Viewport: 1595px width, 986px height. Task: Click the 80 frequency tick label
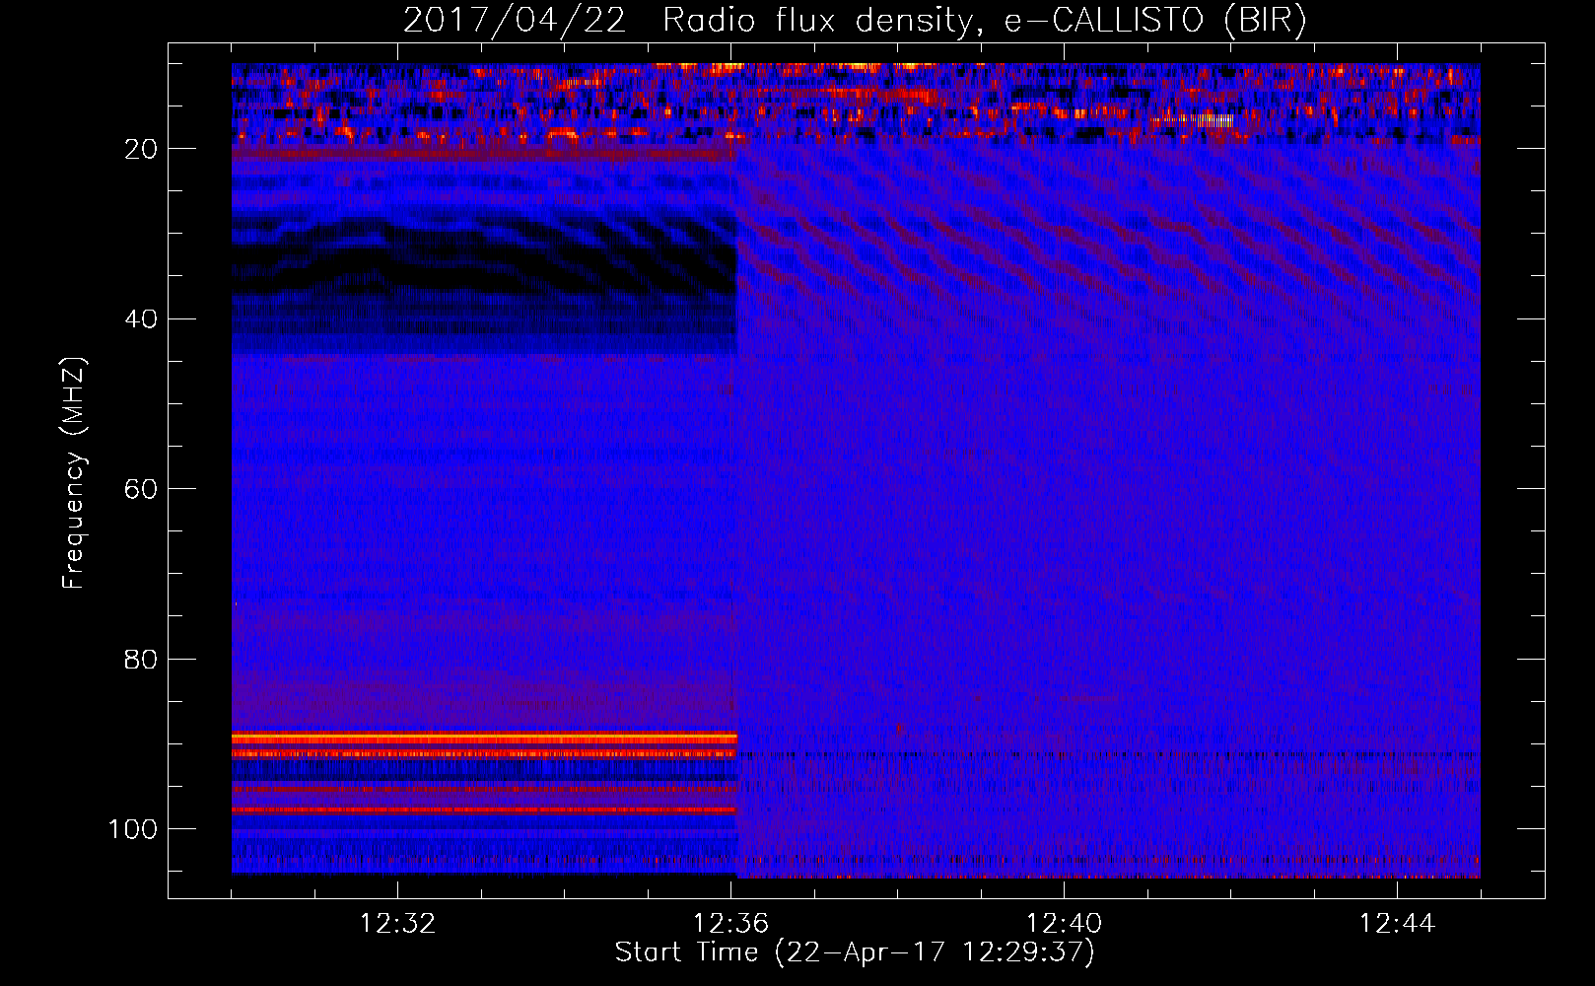(x=141, y=659)
